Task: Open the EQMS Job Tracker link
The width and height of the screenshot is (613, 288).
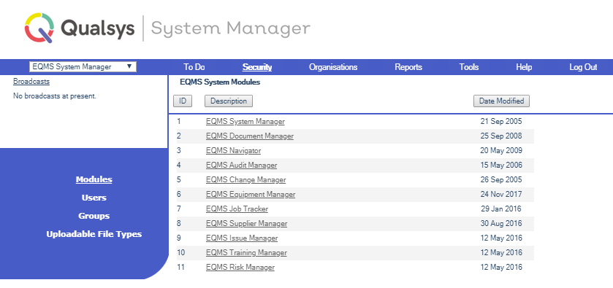Action: click(237, 209)
